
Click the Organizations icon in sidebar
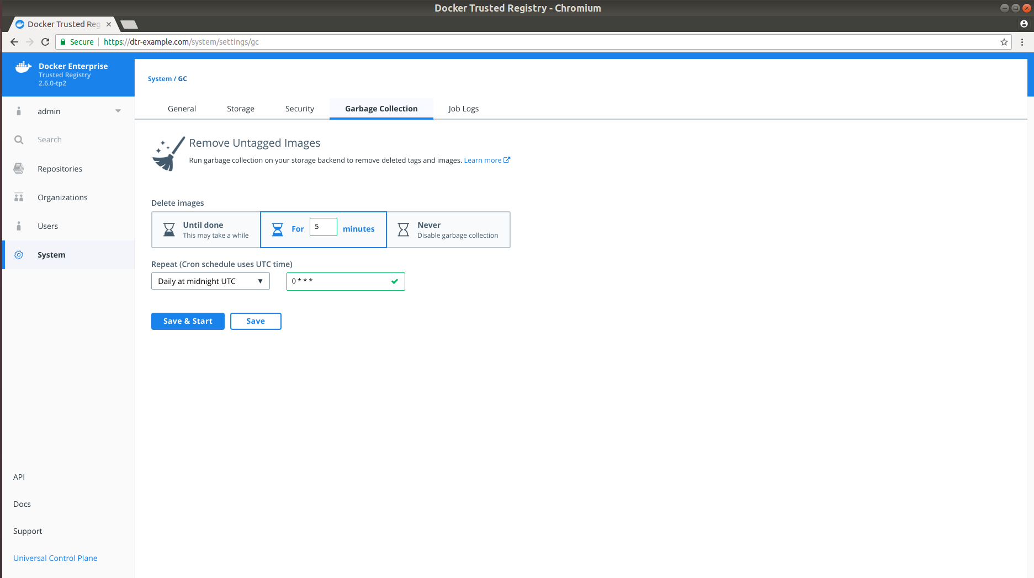point(19,197)
